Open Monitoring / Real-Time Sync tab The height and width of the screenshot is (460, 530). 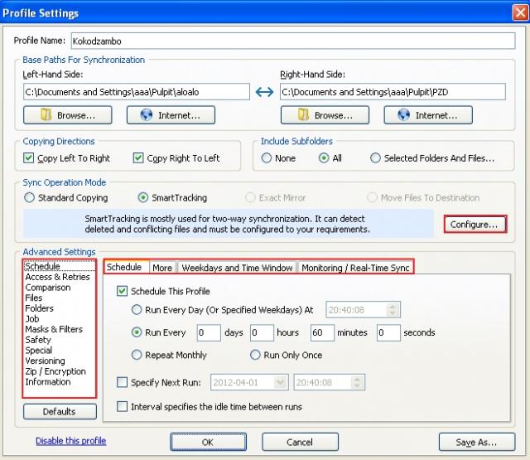click(355, 268)
